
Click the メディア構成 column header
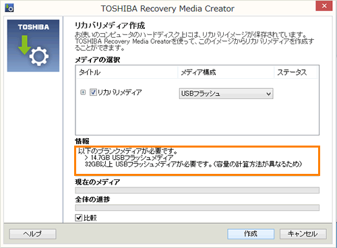226,72
